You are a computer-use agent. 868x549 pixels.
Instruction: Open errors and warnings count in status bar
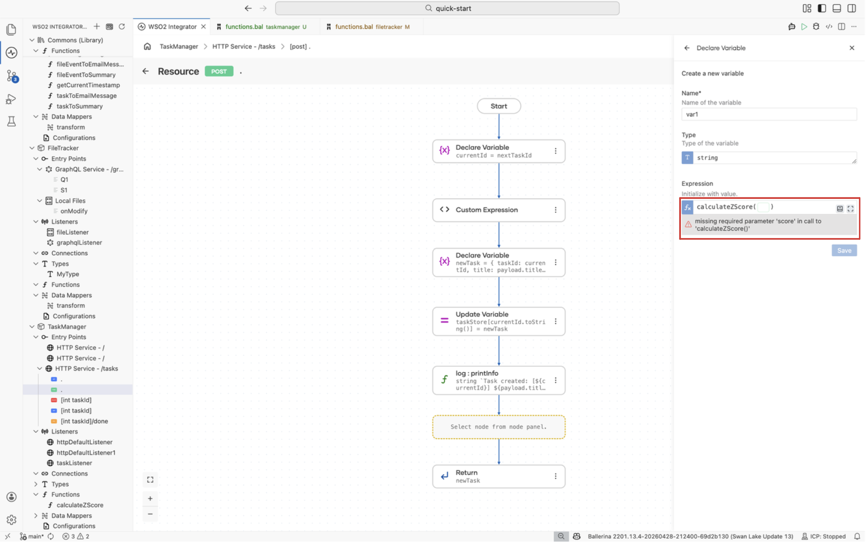(76, 536)
